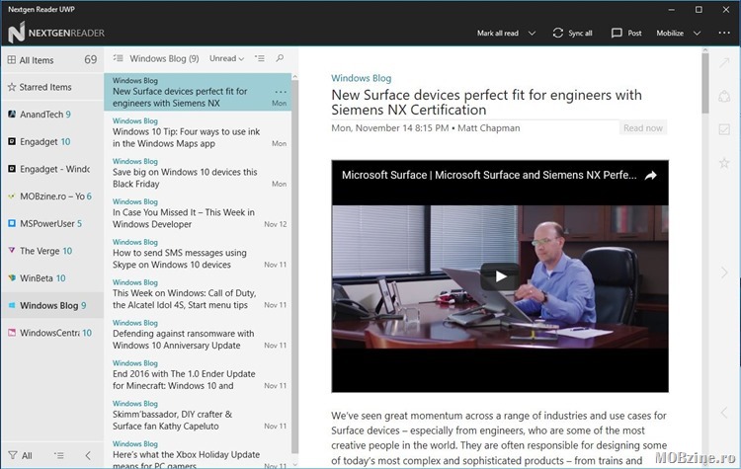Click the list view icon beside Unread
Image resolution: width=741 pixels, height=469 pixels.
pyautogui.click(x=260, y=58)
